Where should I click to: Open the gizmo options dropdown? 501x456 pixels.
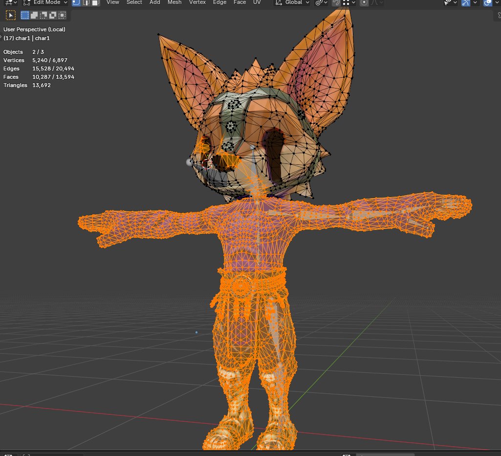tap(475, 2)
